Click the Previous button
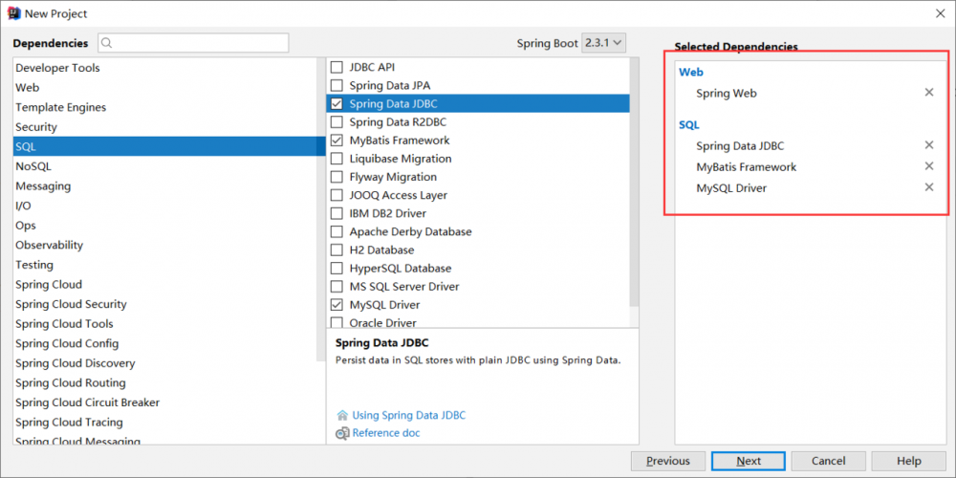The height and width of the screenshot is (478, 956). pyautogui.click(x=667, y=461)
